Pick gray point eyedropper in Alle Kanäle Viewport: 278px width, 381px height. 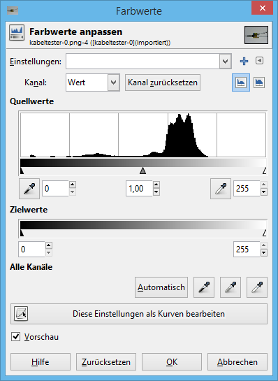[x=231, y=287]
